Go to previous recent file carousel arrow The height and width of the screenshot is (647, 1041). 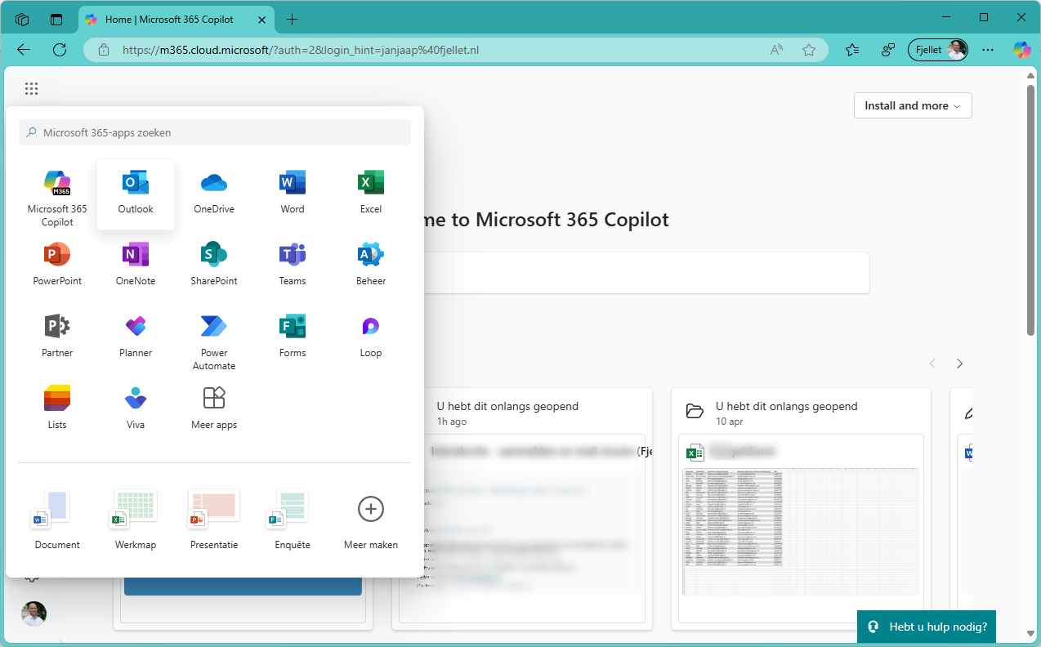[932, 364]
